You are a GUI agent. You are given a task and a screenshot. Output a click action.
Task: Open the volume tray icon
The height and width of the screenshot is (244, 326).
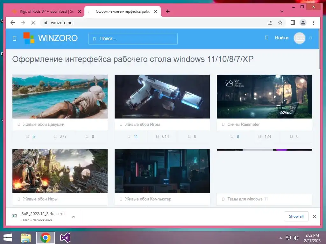click(x=296, y=238)
